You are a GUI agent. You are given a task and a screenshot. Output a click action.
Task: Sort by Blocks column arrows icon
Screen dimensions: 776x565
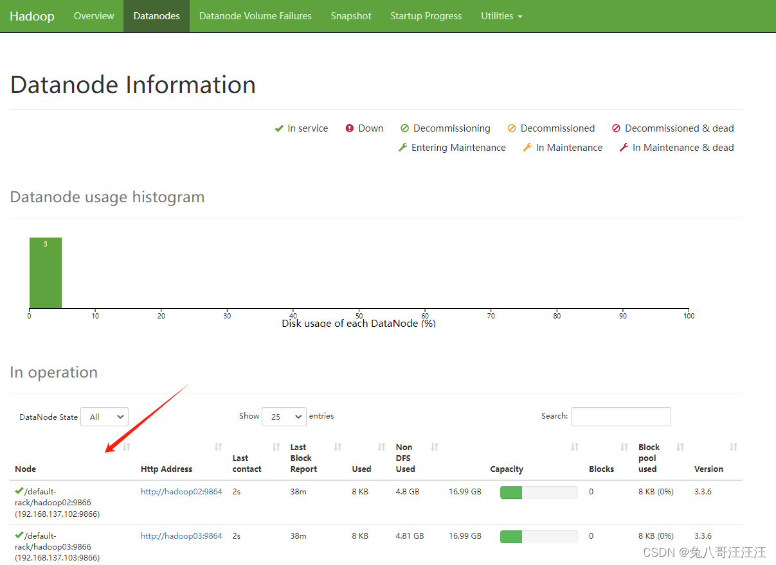pyautogui.click(x=624, y=447)
